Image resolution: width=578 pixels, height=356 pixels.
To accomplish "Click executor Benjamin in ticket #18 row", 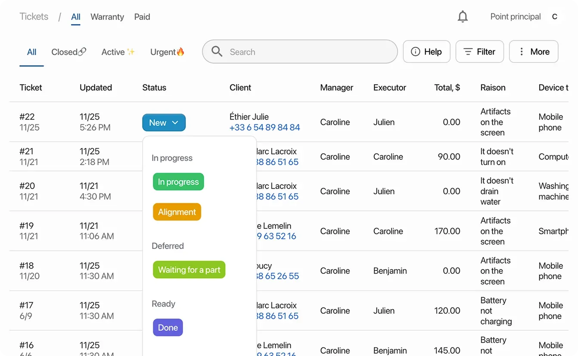I will coord(390,271).
